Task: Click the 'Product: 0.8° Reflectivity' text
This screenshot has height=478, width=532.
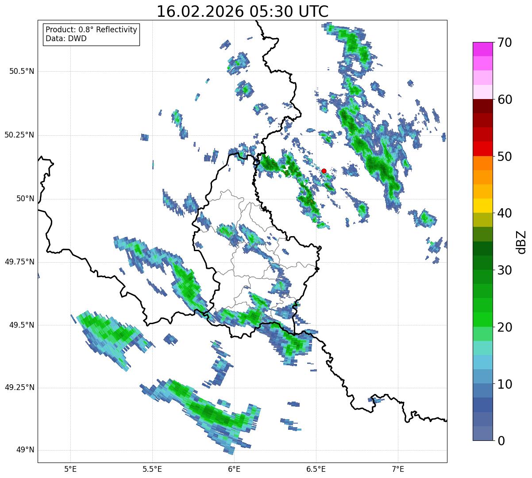Action: [92, 30]
